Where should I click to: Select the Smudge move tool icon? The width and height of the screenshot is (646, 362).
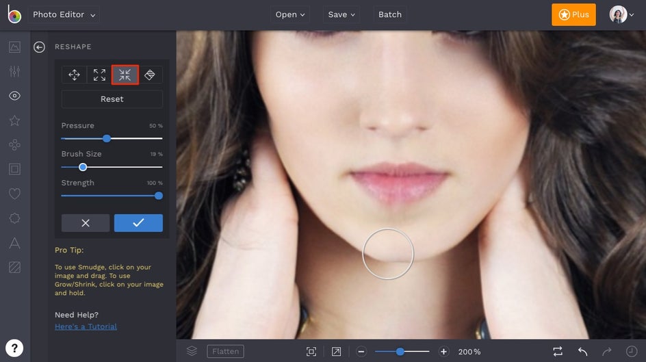coord(74,75)
